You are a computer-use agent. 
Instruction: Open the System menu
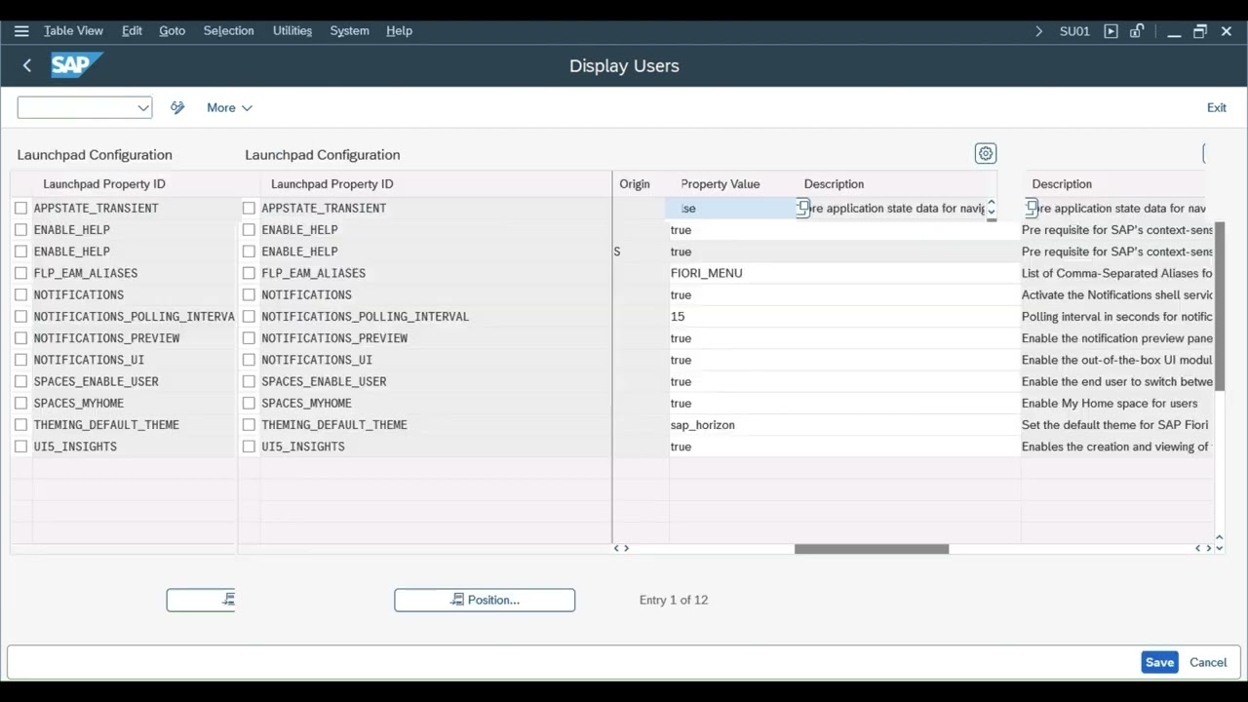[349, 31]
